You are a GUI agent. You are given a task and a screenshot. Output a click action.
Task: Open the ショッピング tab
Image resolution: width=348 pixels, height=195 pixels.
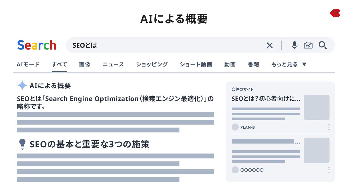(x=152, y=64)
